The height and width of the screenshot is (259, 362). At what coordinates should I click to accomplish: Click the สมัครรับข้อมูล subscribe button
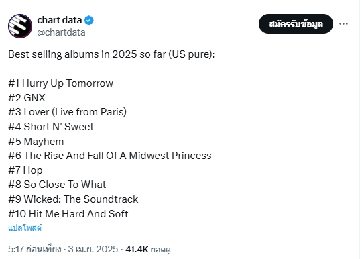[x=296, y=23]
